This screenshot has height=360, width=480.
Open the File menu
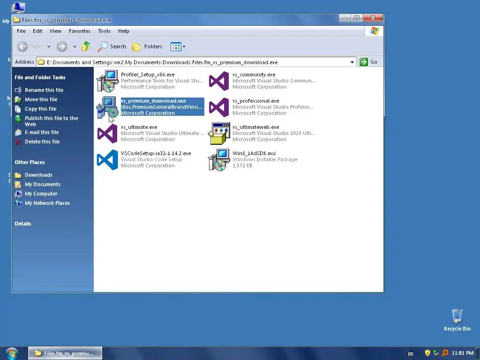coord(21,31)
